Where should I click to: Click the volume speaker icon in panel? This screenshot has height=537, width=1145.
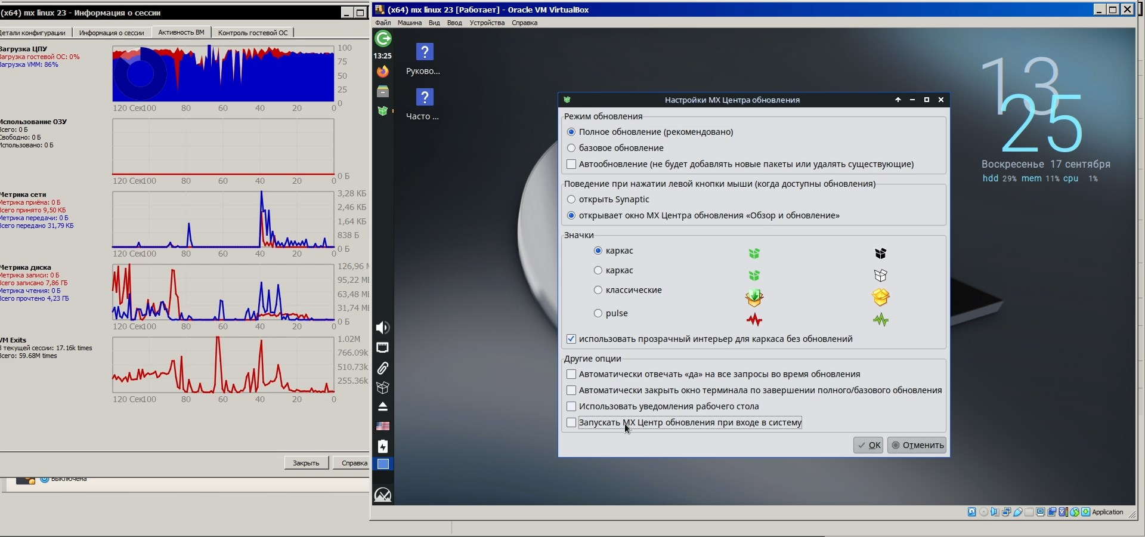click(x=382, y=328)
